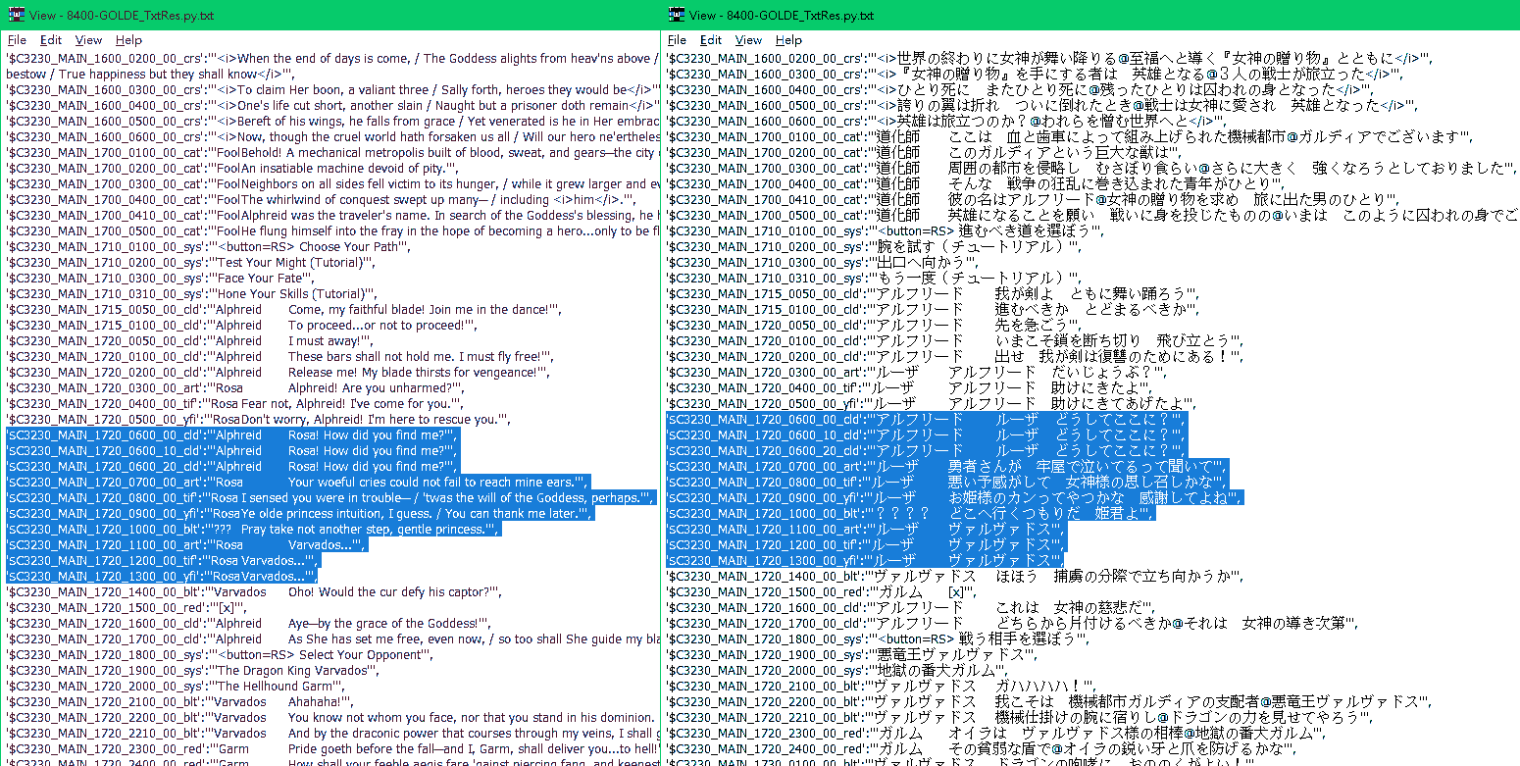Click the line 'Alphreid was the traveler's name.'

[332, 216]
